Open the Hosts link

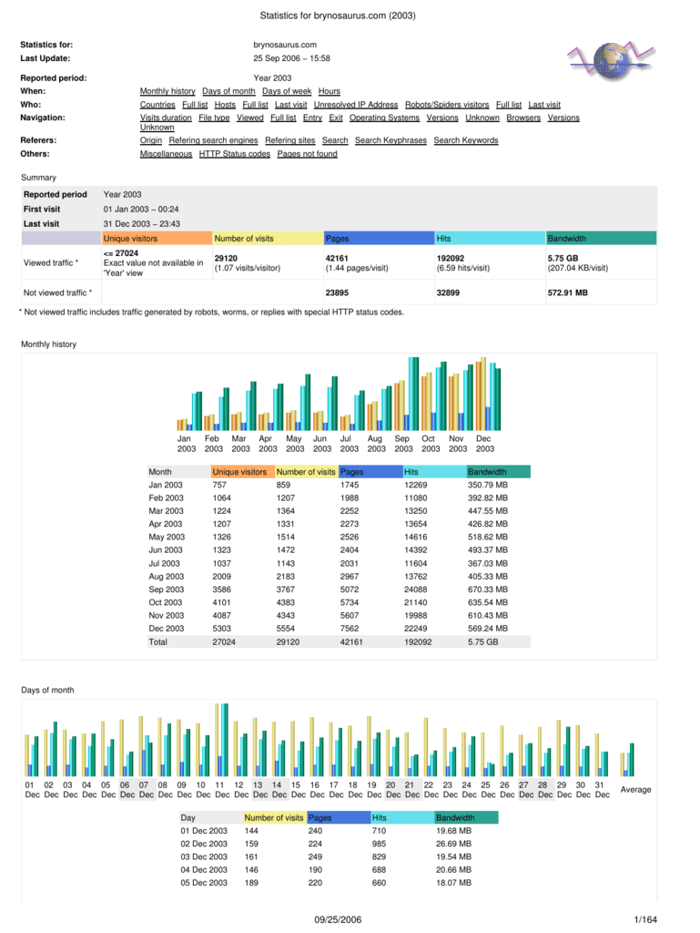tap(225, 105)
